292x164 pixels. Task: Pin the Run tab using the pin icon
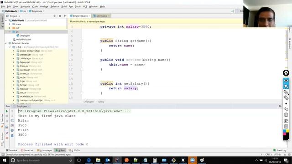click(x=7, y=133)
